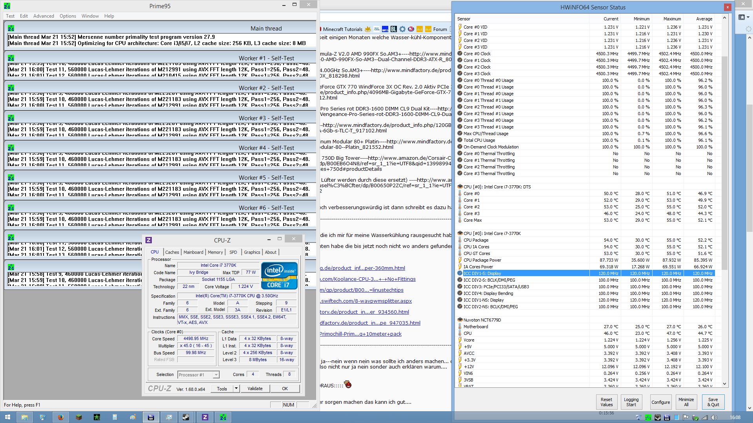Open the Windows Start button
Image resolution: width=753 pixels, height=423 pixels.
[7, 417]
